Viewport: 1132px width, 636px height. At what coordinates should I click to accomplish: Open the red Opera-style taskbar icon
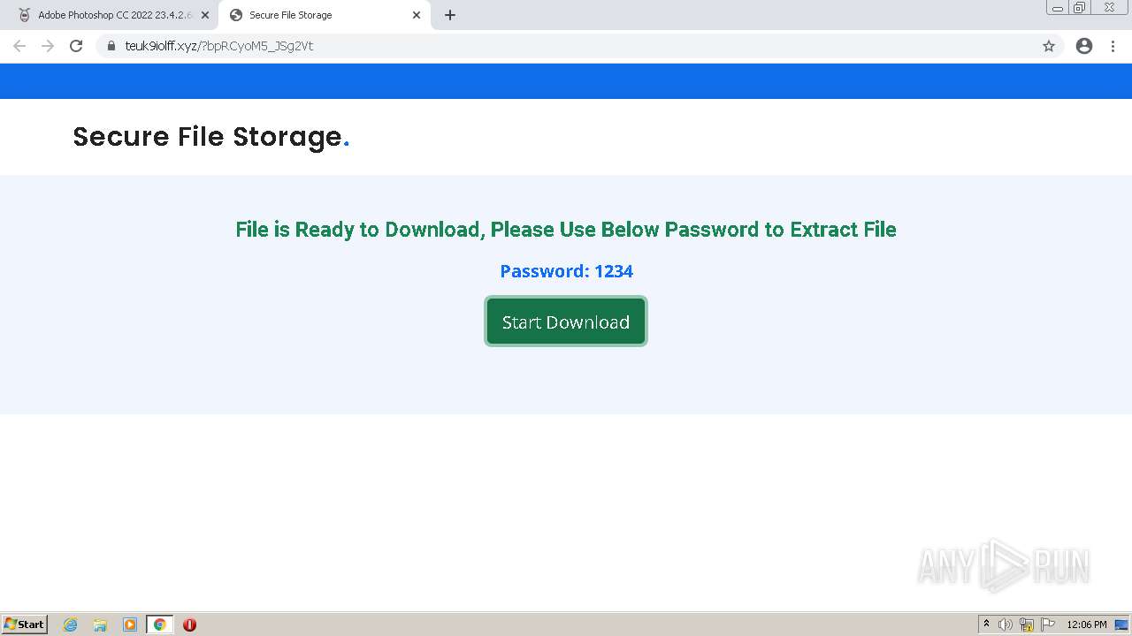pos(189,625)
